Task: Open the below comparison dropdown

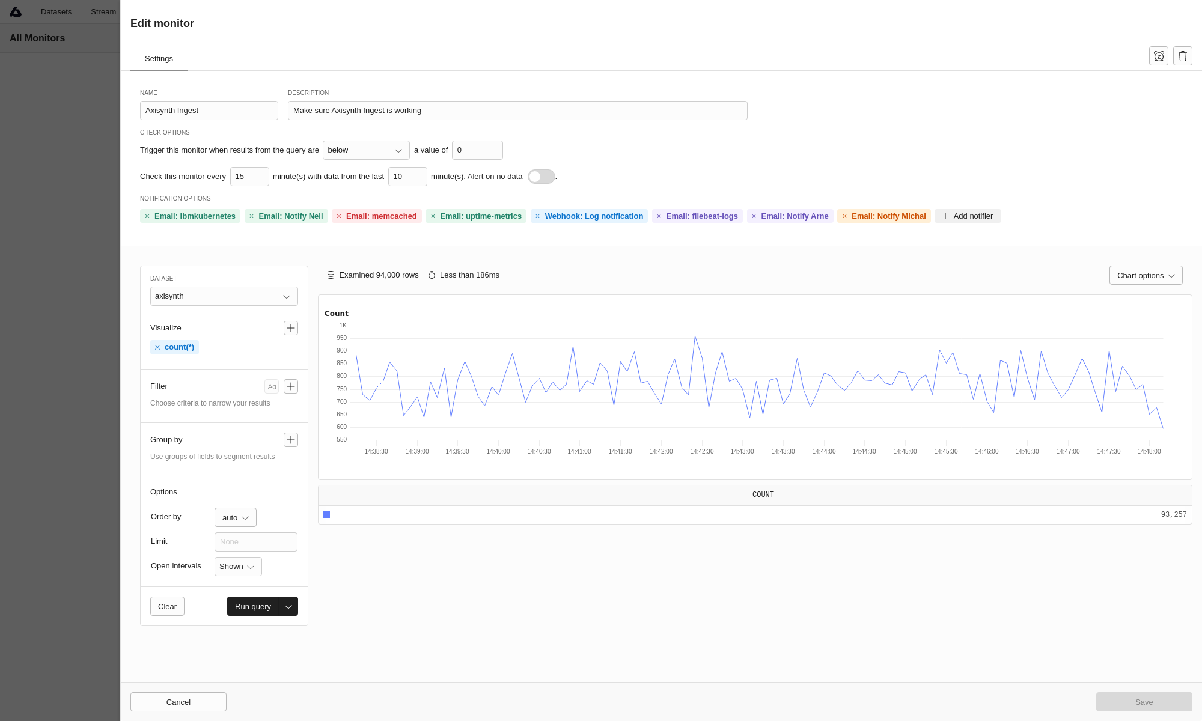Action: click(365, 150)
